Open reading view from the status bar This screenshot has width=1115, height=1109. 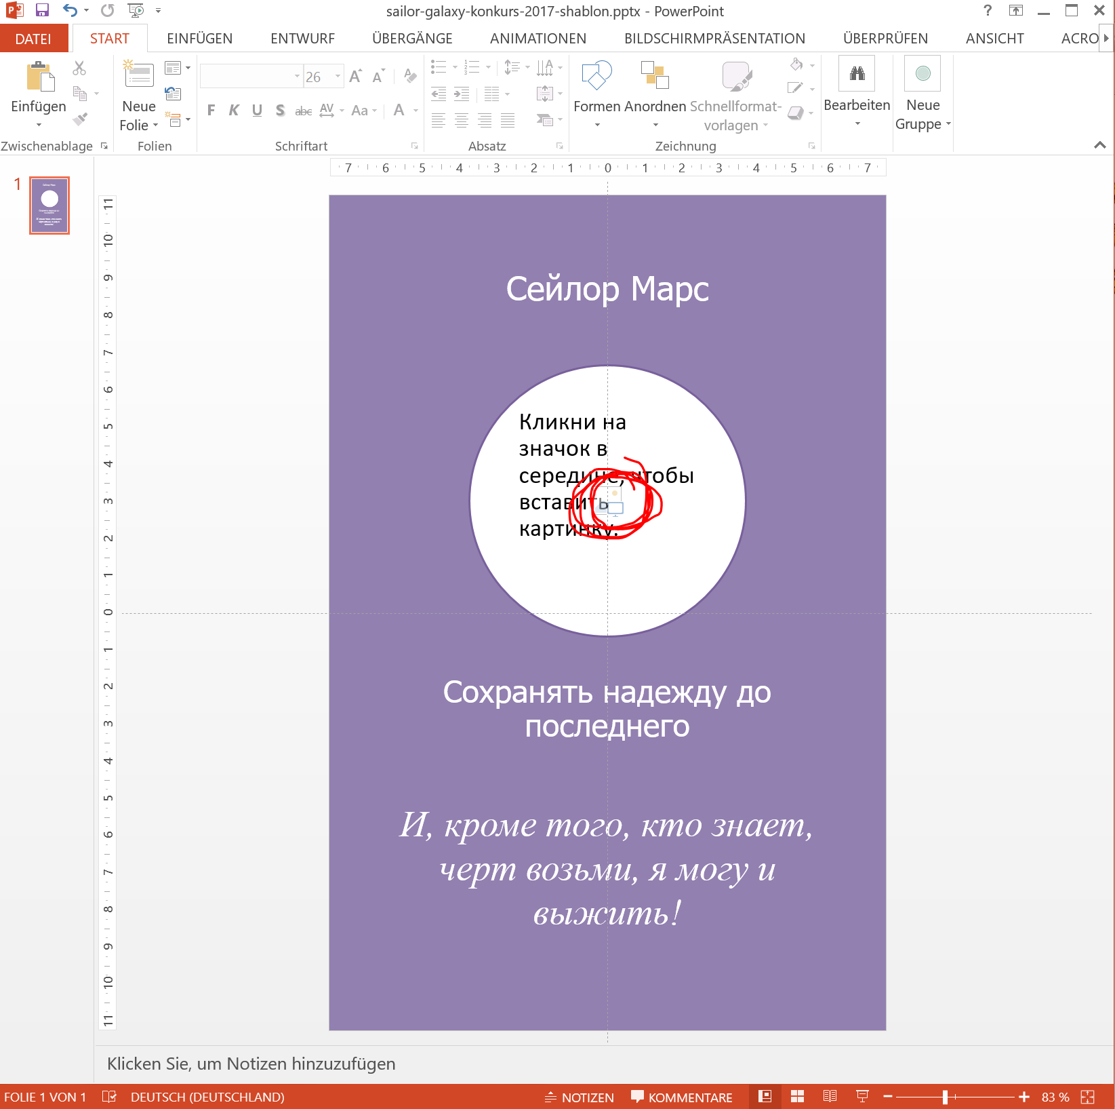click(830, 1097)
